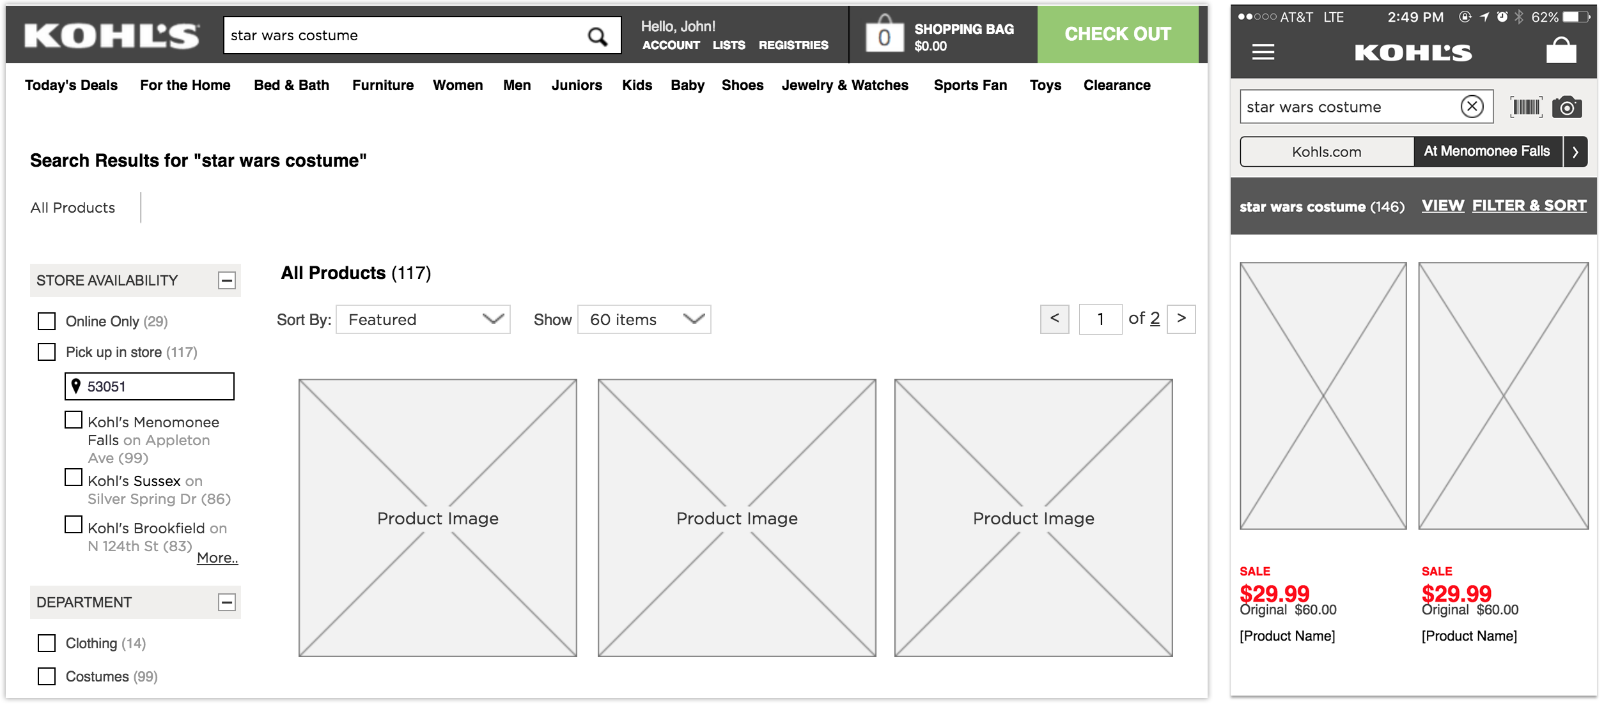1604x707 pixels.
Task: Select the At Menomonee Falls tab
Action: click(x=1487, y=151)
